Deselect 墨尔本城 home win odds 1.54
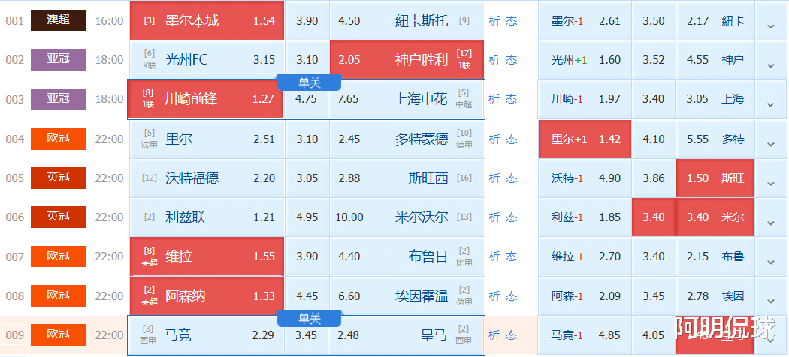 coord(207,21)
